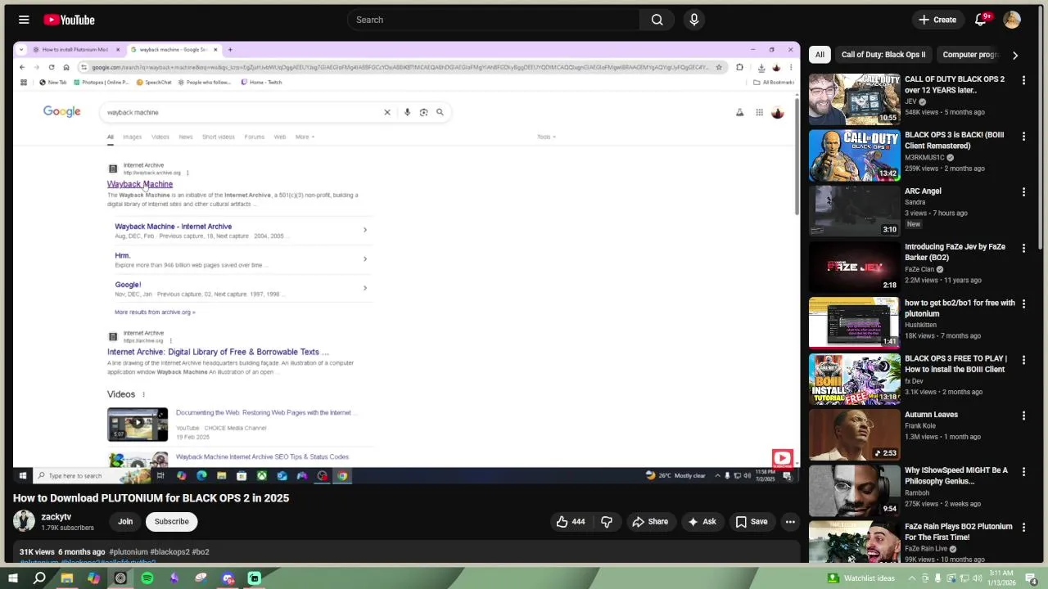Open the clock and calendar flyout
Screen dimensions: 1048x589
pyautogui.click(x=1001, y=578)
